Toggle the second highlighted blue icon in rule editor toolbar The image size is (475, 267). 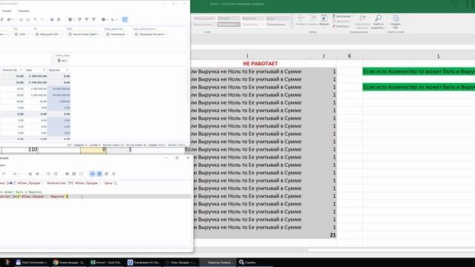[x=99, y=174]
